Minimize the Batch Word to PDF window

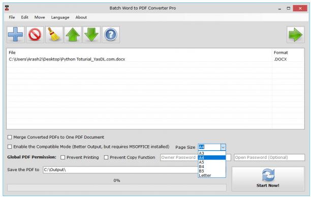tap(279, 8)
